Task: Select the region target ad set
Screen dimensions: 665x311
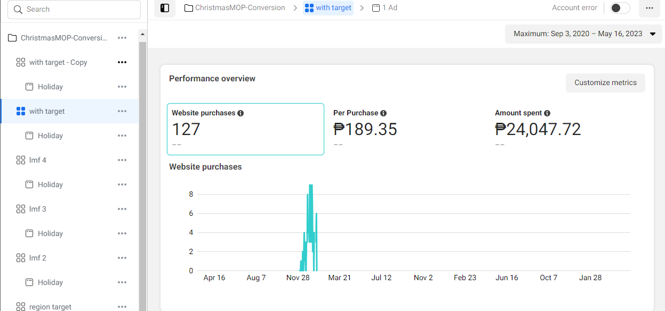Action: 50,307
